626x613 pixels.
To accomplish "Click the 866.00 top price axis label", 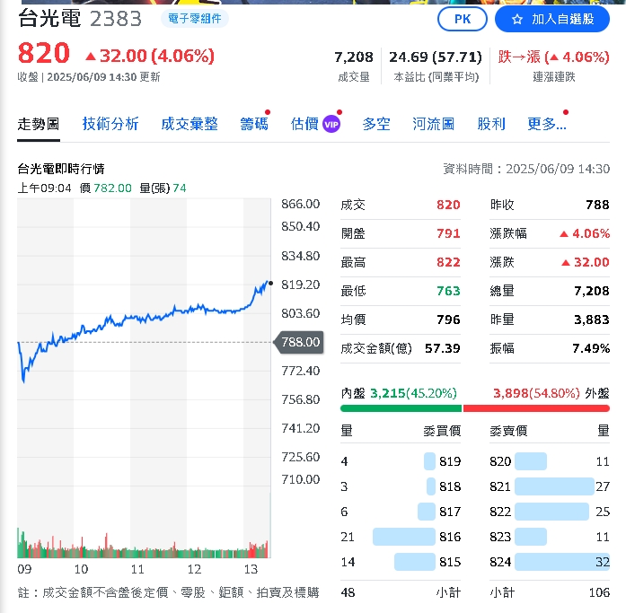I will [300, 205].
